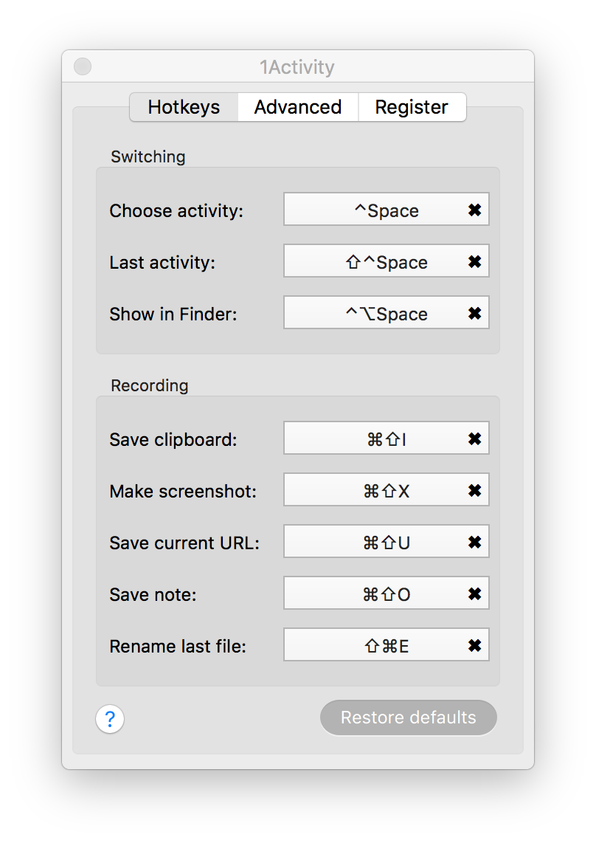This screenshot has height=843, width=596.
Task: Clear the Make screenshot hotkey
Action: 474,491
